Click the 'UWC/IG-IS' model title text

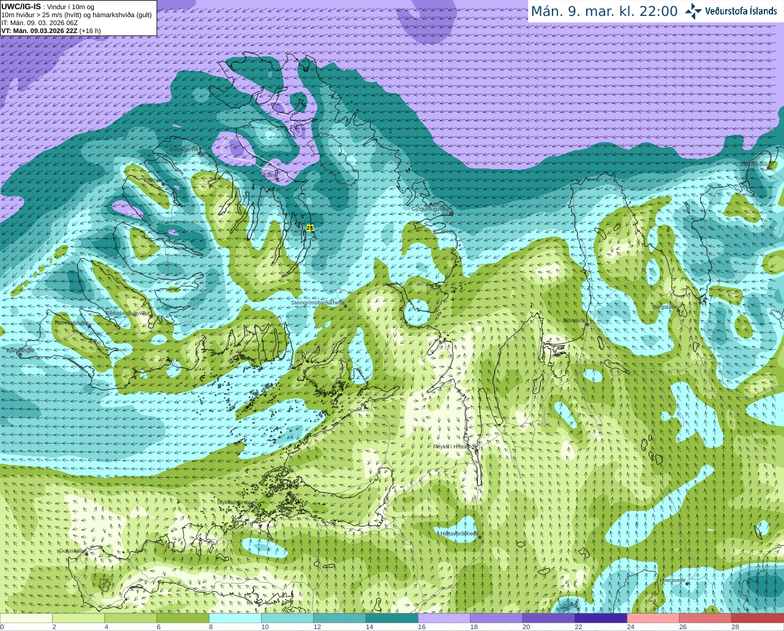pos(21,6)
